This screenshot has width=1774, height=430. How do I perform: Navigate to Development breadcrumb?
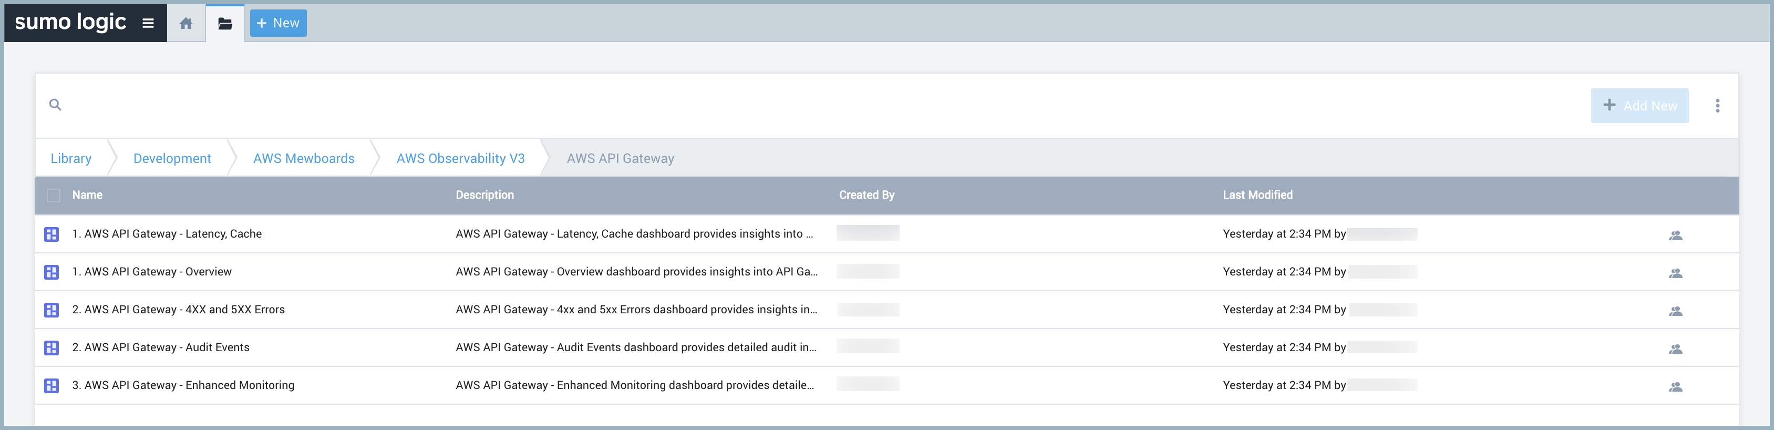pos(172,159)
